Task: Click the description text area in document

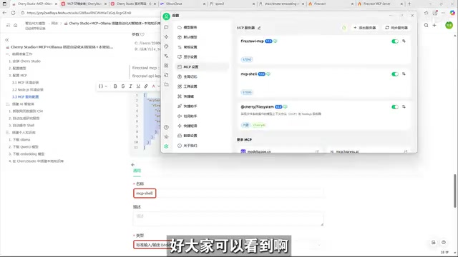Action: pyautogui.click(x=228, y=219)
